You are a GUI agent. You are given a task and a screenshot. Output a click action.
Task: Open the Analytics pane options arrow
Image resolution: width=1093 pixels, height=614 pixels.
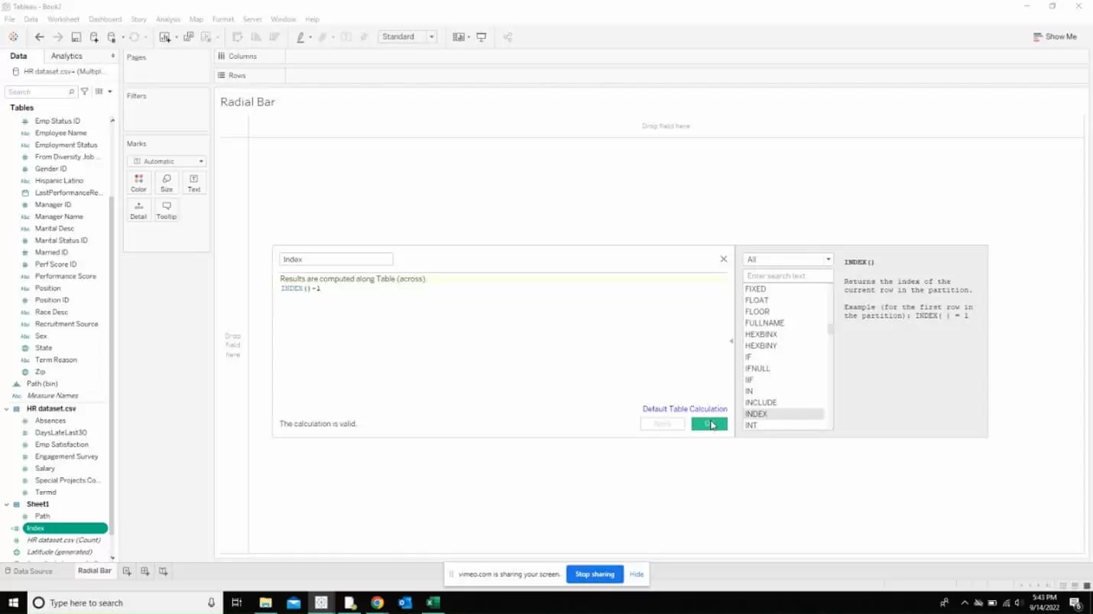coord(113,56)
